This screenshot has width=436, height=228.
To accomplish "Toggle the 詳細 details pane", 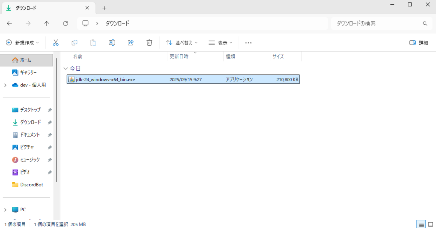I will click(419, 43).
